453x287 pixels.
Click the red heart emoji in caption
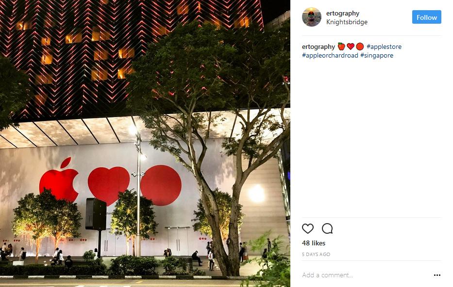pos(351,46)
